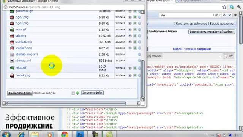Go to next search match arrow

click(x=230, y=15)
